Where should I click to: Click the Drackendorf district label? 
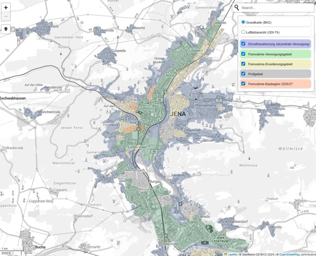[x=238, y=221]
